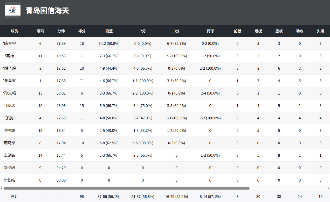The width and height of the screenshot is (330, 202).
Task: Click the three-point cell 6-7 (85.7%)
Action: 176,44
